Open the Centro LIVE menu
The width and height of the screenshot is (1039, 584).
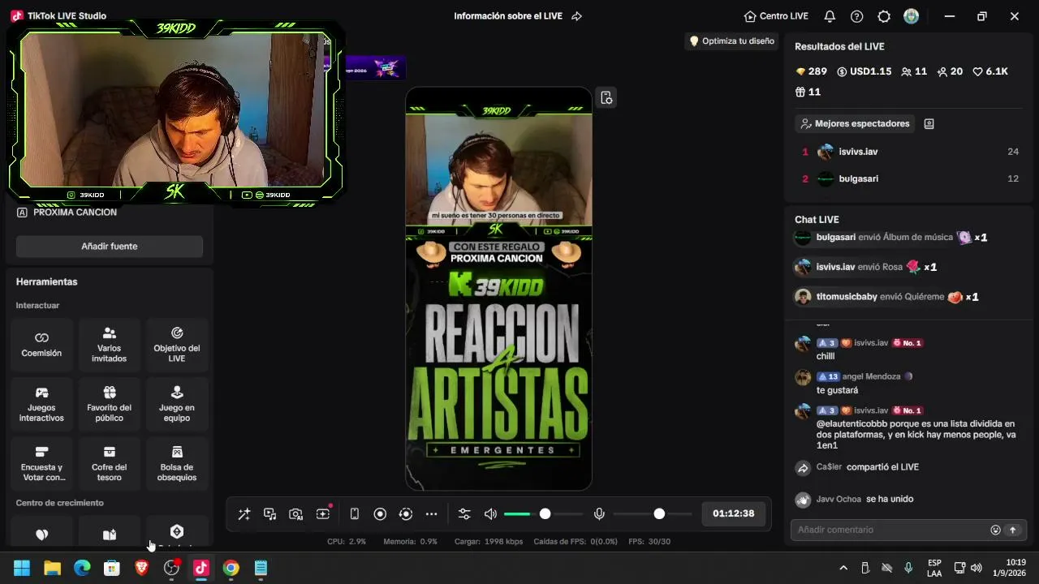tap(776, 16)
